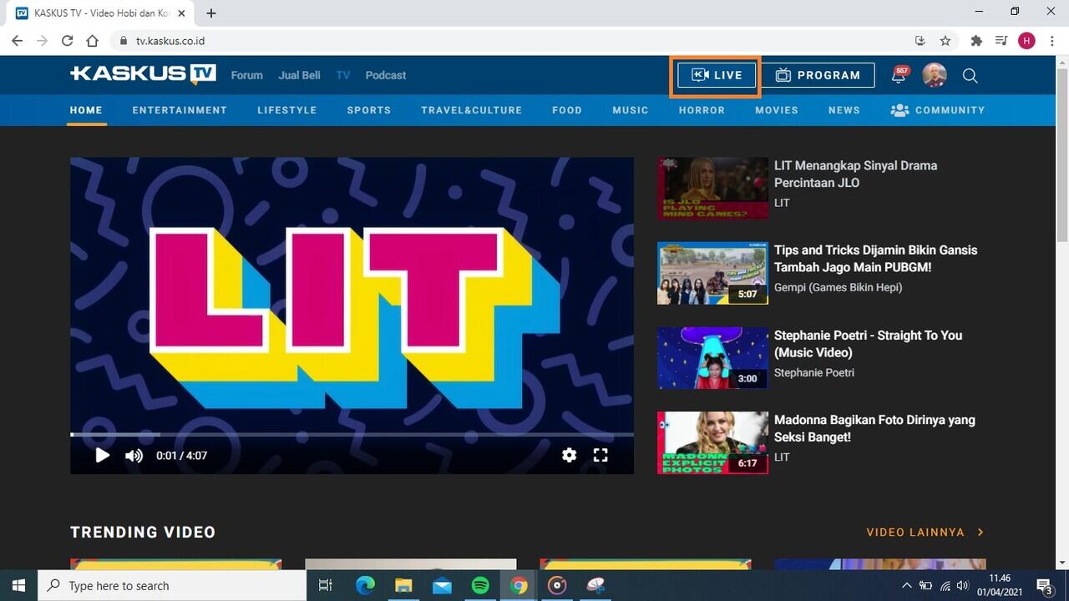Switch to HORROR category tab
1069x601 pixels.
[702, 110]
